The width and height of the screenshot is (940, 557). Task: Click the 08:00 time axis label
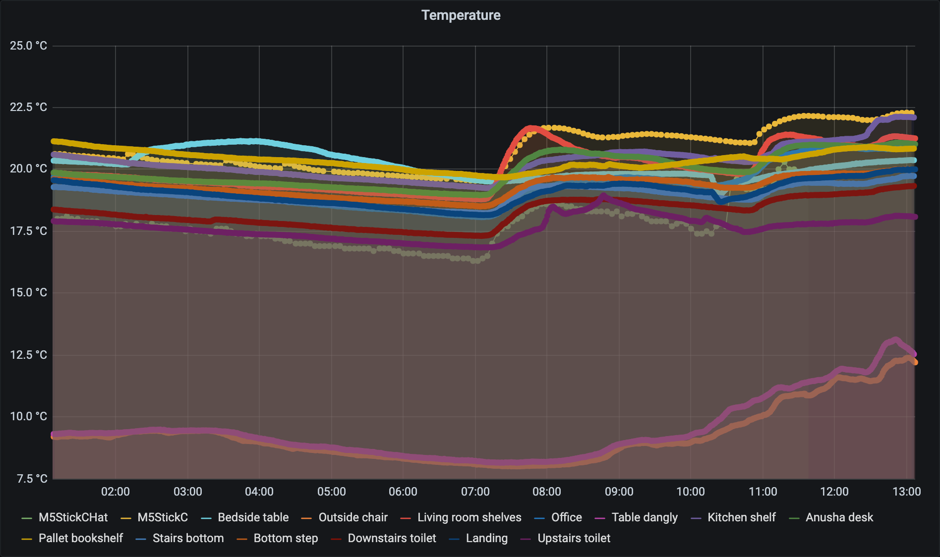click(x=547, y=492)
